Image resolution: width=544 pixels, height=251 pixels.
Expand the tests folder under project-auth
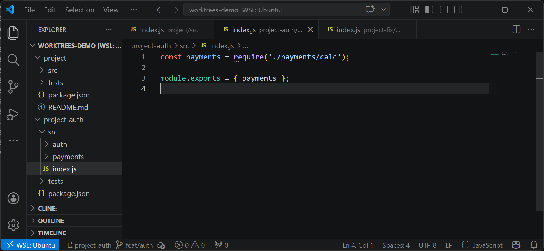coord(74,181)
